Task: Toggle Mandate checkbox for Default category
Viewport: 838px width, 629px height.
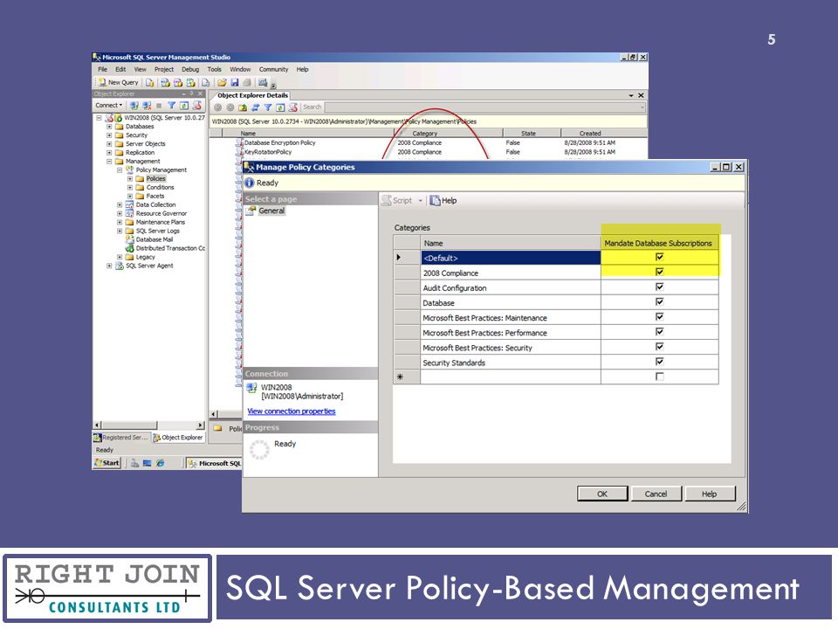Action: pyautogui.click(x=660, y=257)
